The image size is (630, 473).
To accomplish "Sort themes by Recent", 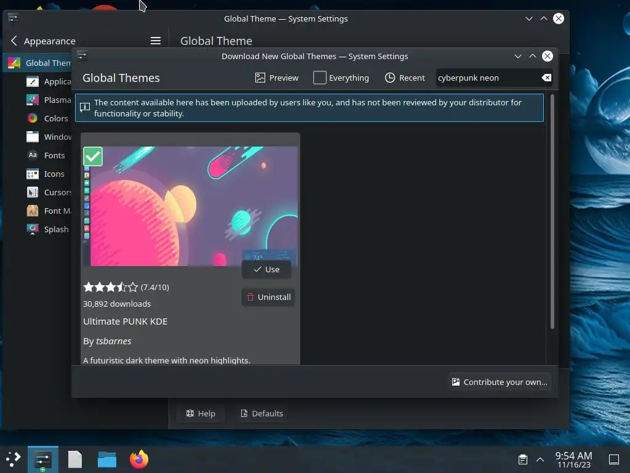I will tap(405, 78).
